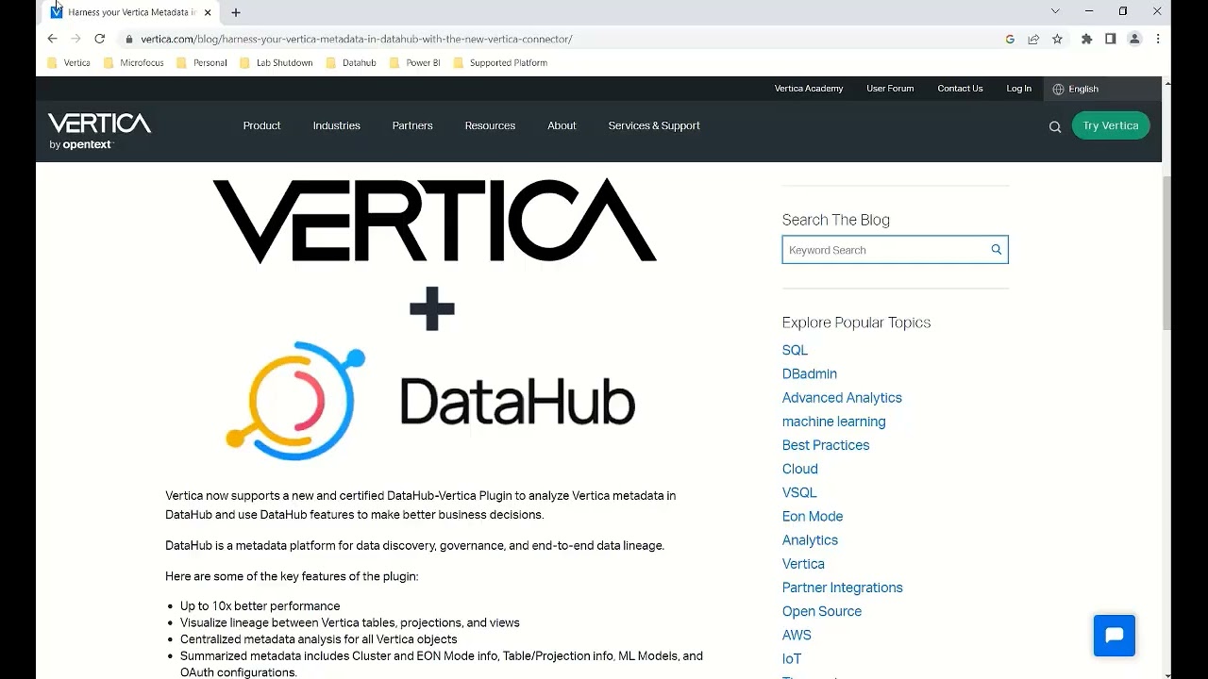Open the Datahub bookmarks folder

coord(351,63)
